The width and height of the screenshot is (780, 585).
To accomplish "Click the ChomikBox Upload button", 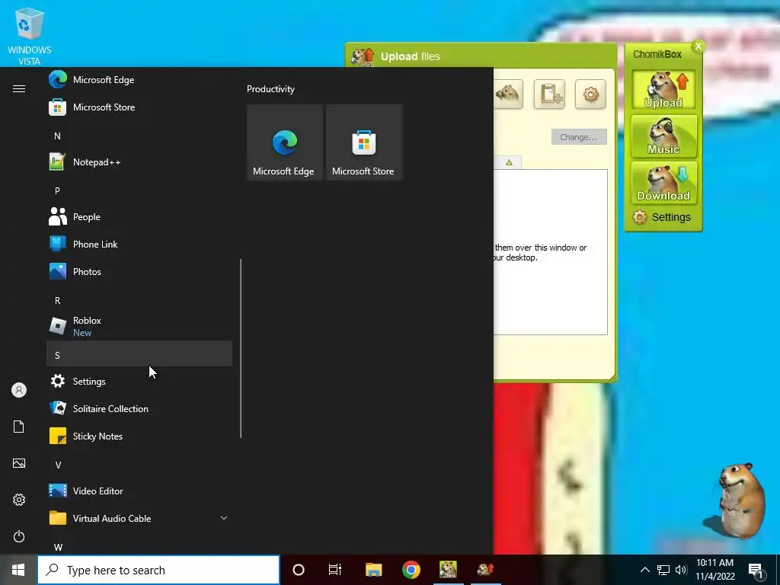I will tap(663, 90).
